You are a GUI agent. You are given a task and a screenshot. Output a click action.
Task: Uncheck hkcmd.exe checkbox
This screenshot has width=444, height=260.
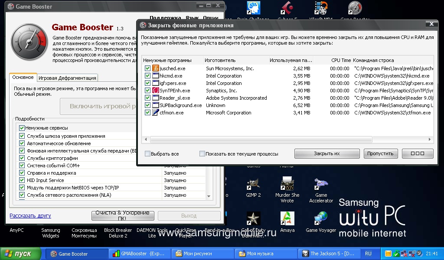coord(147,75)
